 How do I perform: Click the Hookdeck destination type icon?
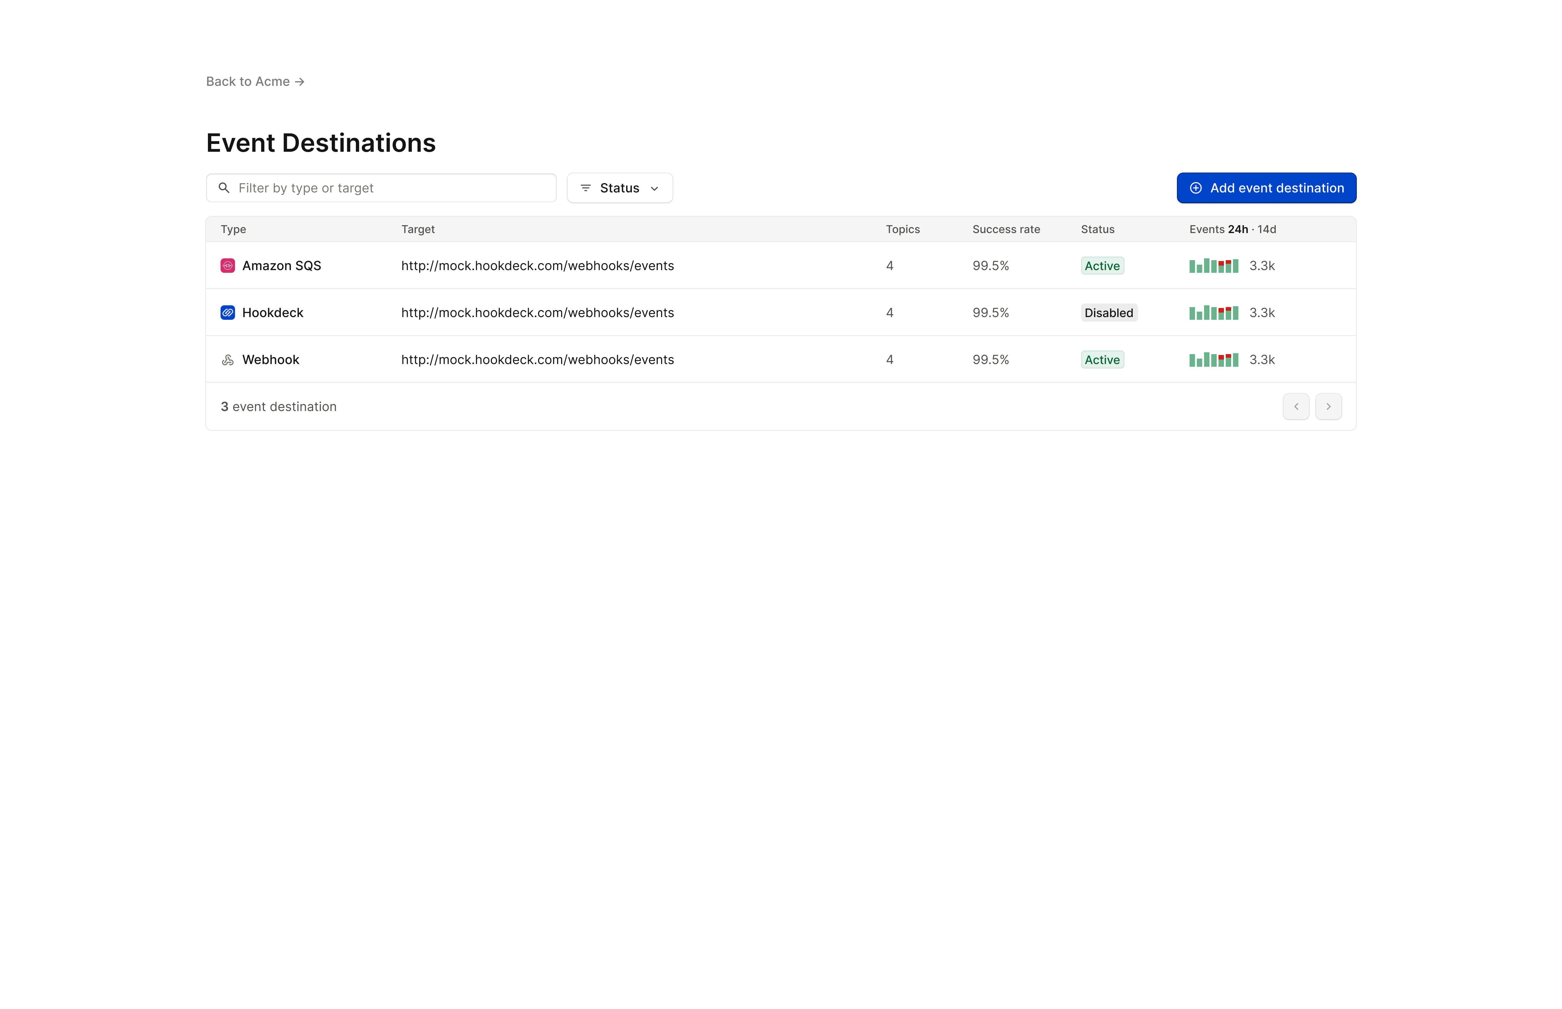tap(227, 313)
